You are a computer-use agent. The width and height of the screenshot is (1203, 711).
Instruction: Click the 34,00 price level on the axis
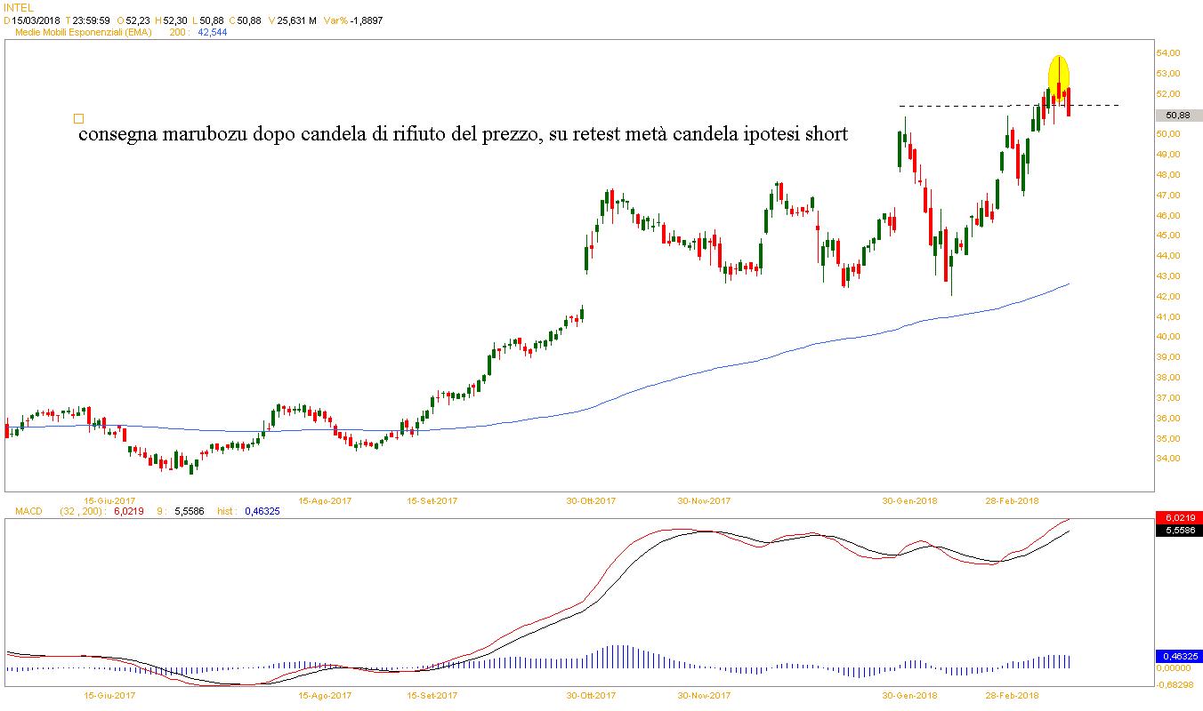tap(1167, 459)
